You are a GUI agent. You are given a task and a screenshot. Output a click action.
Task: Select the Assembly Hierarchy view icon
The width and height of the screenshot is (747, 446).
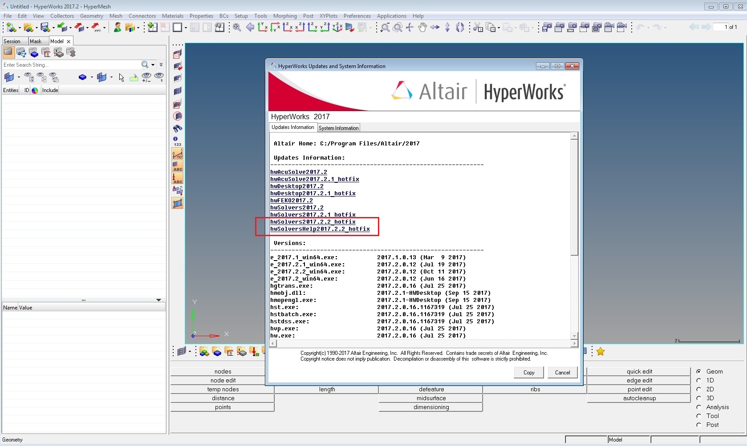point(21,52)
